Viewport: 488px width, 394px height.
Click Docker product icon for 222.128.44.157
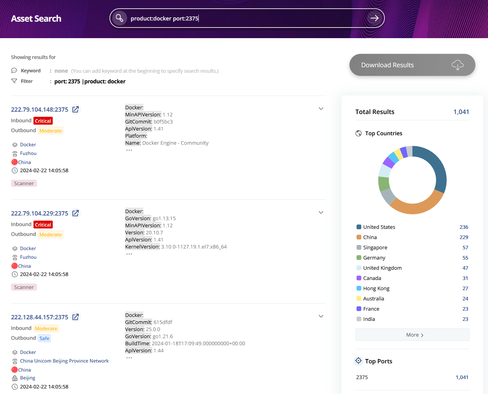click(x=15, y=352)
